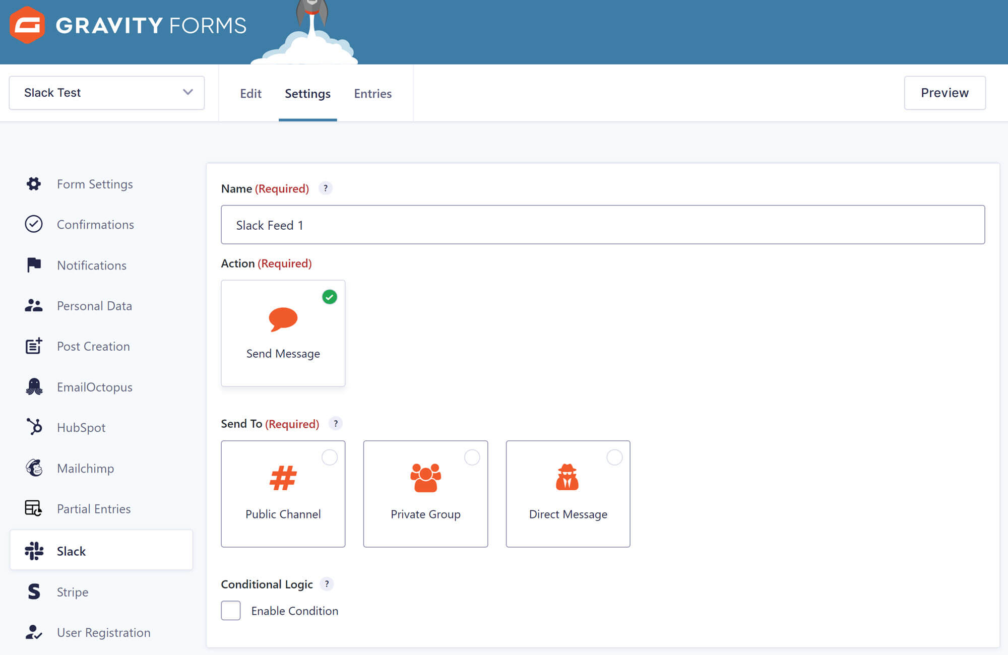Click the orange people Private Group icon

point(425,478)
